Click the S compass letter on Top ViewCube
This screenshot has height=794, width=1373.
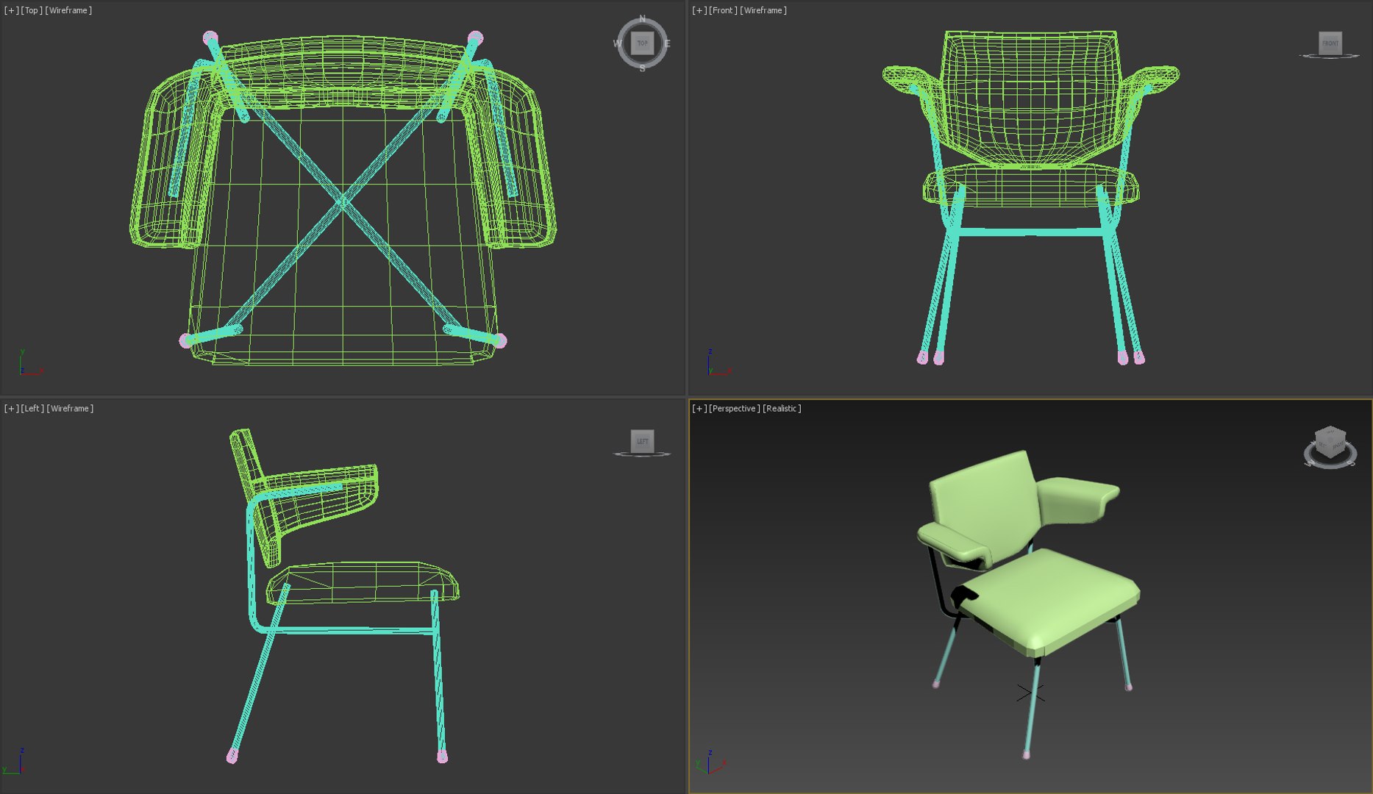(x=642, y=68)
